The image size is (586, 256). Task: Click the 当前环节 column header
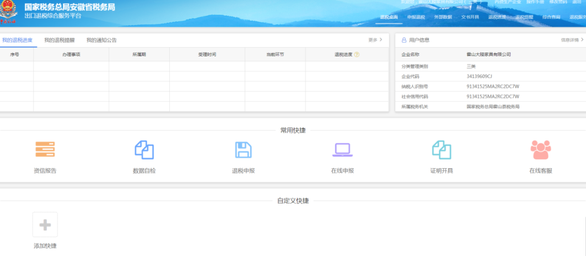(275, 55)
